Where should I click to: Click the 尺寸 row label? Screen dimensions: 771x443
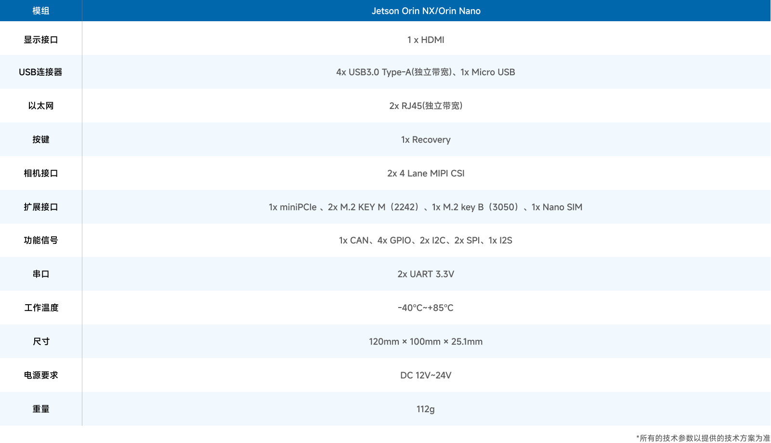coord(41,341)
